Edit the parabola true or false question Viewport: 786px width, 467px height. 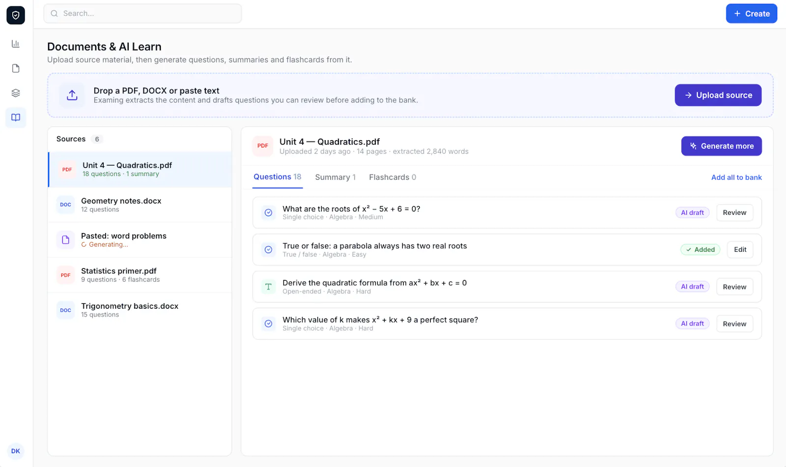pyautogui.click(x=740, y=250)
